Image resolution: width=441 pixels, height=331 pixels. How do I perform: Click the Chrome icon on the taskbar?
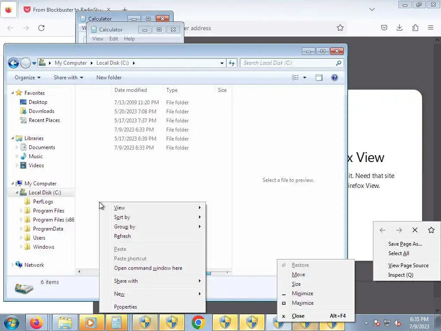coord(198,322)
